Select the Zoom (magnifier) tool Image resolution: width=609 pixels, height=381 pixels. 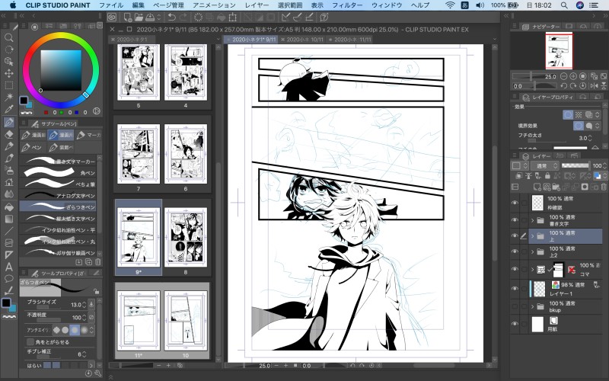click(x=8, y=37)
